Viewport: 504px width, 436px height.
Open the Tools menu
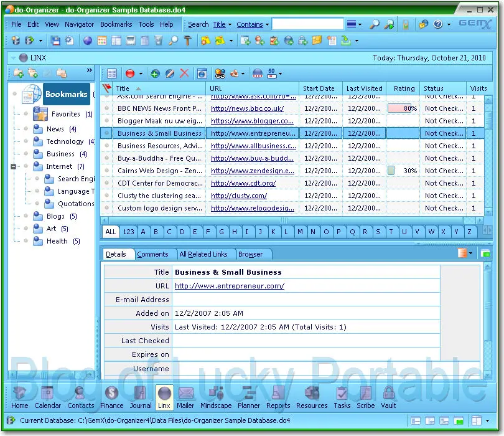tap(146, 24)
